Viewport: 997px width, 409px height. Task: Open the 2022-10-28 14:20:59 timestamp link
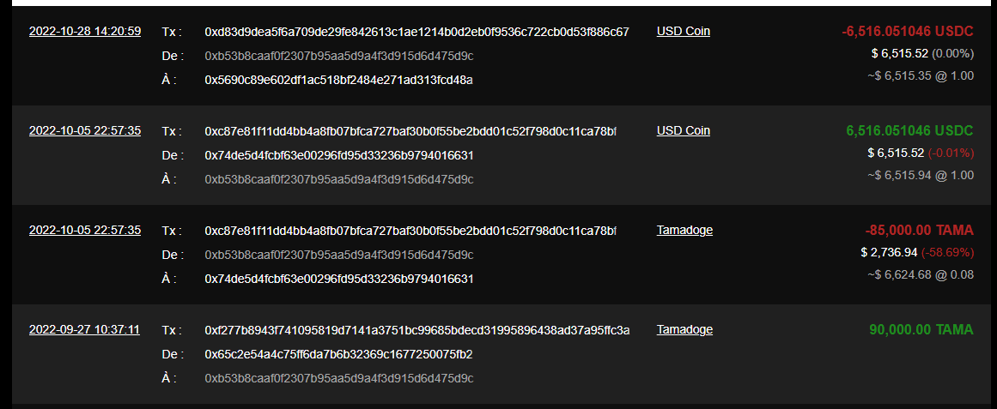point(85,32)
